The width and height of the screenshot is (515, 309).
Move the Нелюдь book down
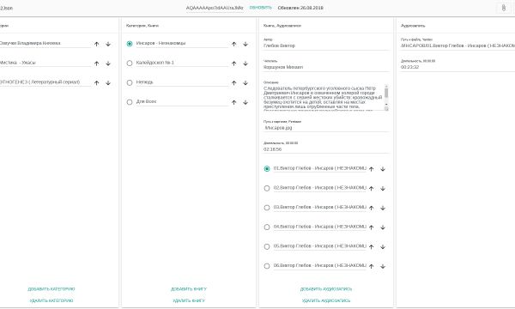pyautogui.click(x=245, y=83)
